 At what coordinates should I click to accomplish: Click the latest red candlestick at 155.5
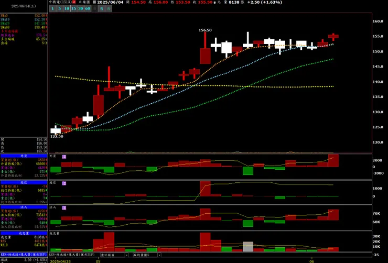333,37
